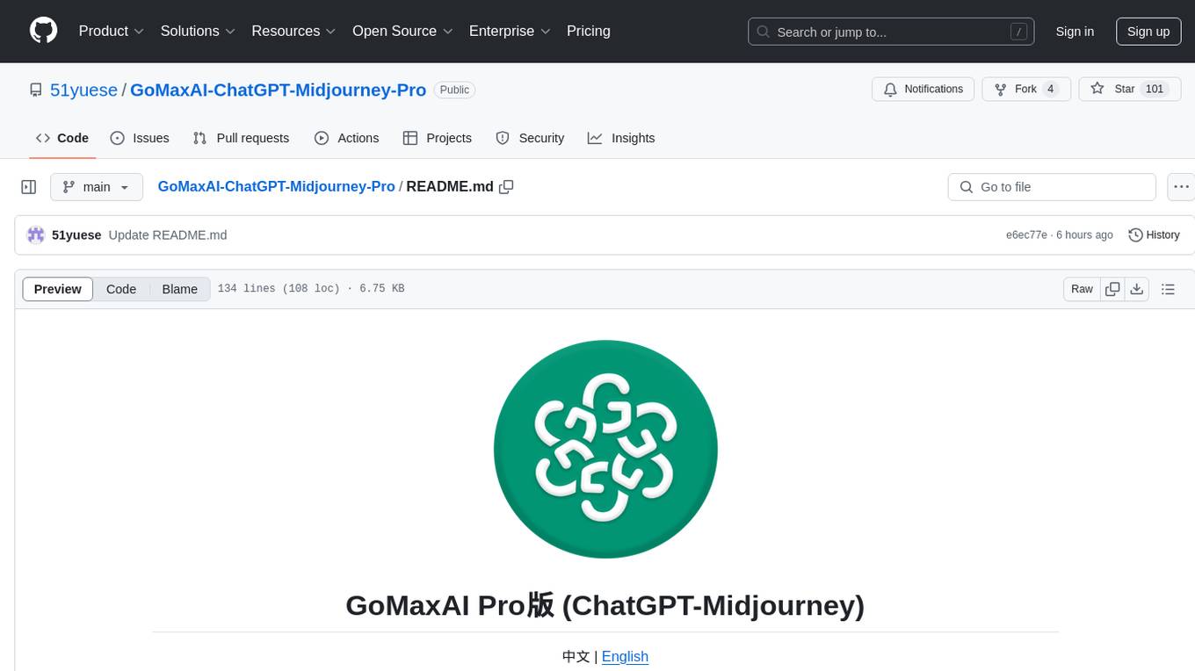Screen dimensions: 1195x671
Task: Click the star count 101
Action: [1155, 90]
